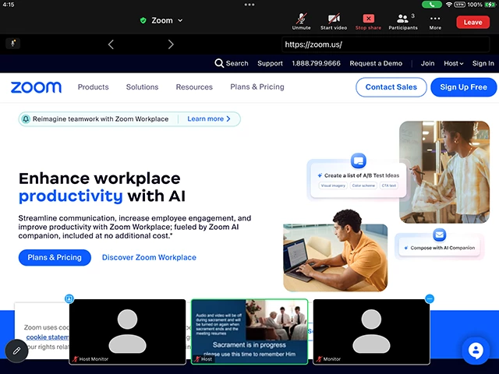Image resolution: width=499 pixels, height=374 pixels.
Task: Click the green security shield icon
Action: tap(143, 20)
